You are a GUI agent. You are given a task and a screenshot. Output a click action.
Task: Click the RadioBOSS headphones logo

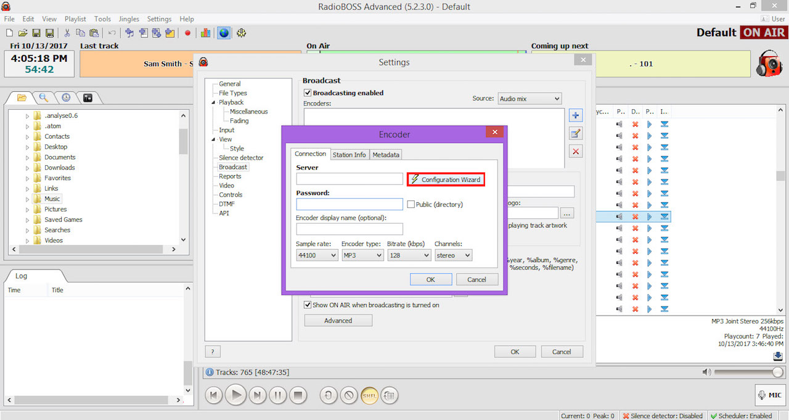click(770, 64)
